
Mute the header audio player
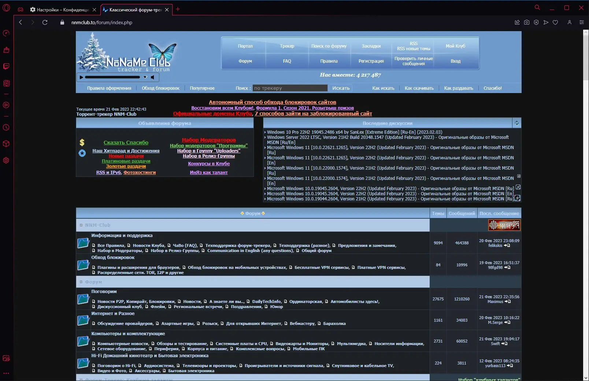152,77
